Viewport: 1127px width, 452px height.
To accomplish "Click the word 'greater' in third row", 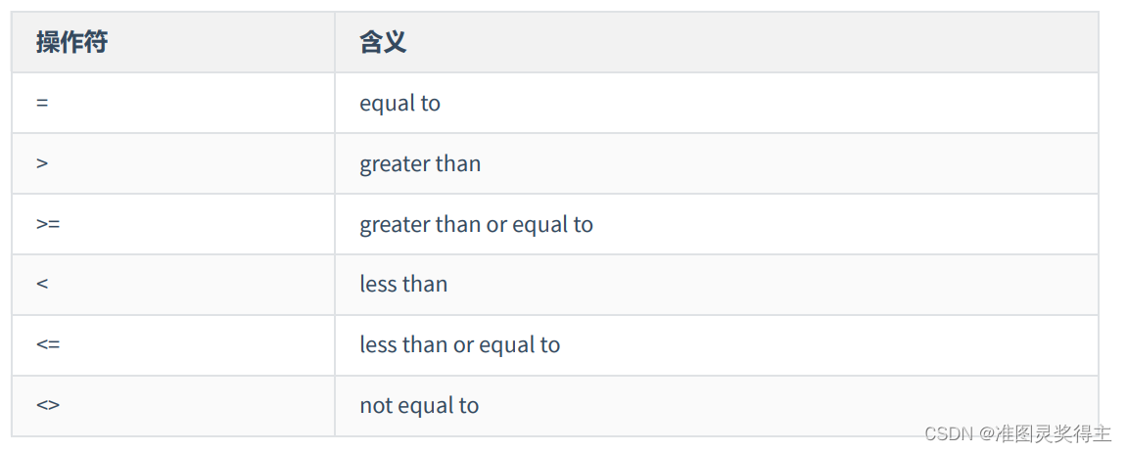I will [395, 225].
